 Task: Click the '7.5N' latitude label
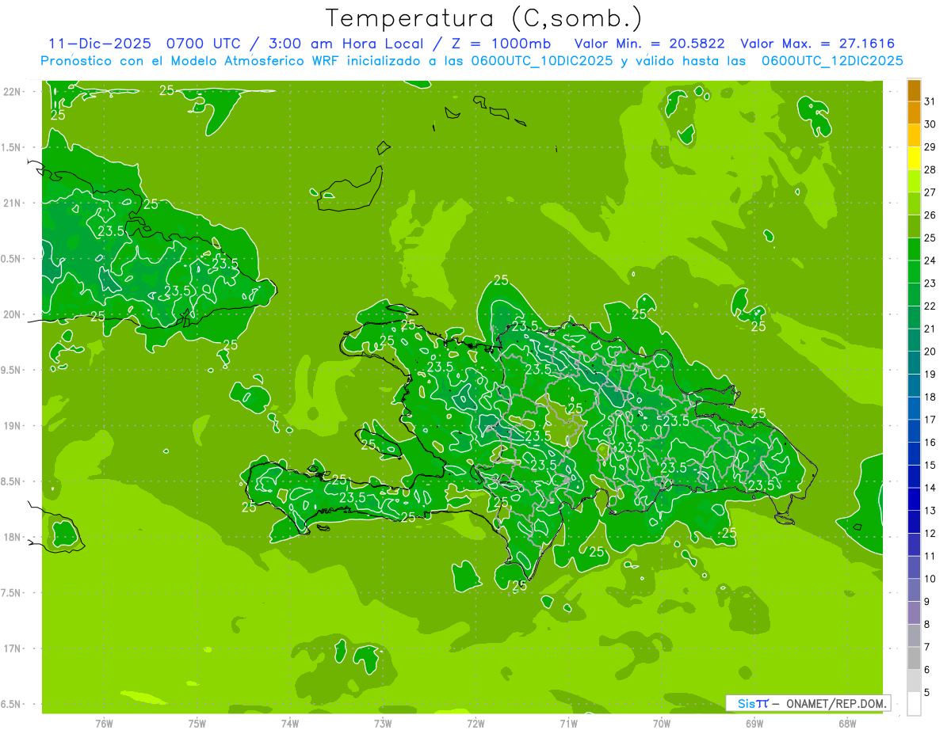point(11,593)
